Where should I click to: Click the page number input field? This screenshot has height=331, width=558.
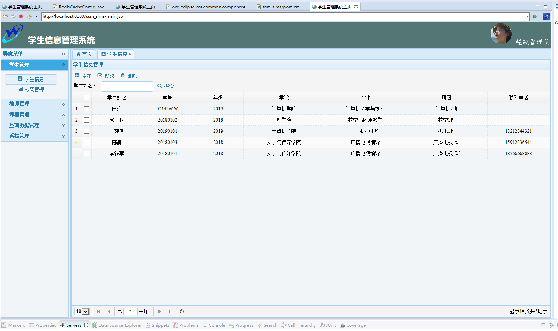pos(131,311)
